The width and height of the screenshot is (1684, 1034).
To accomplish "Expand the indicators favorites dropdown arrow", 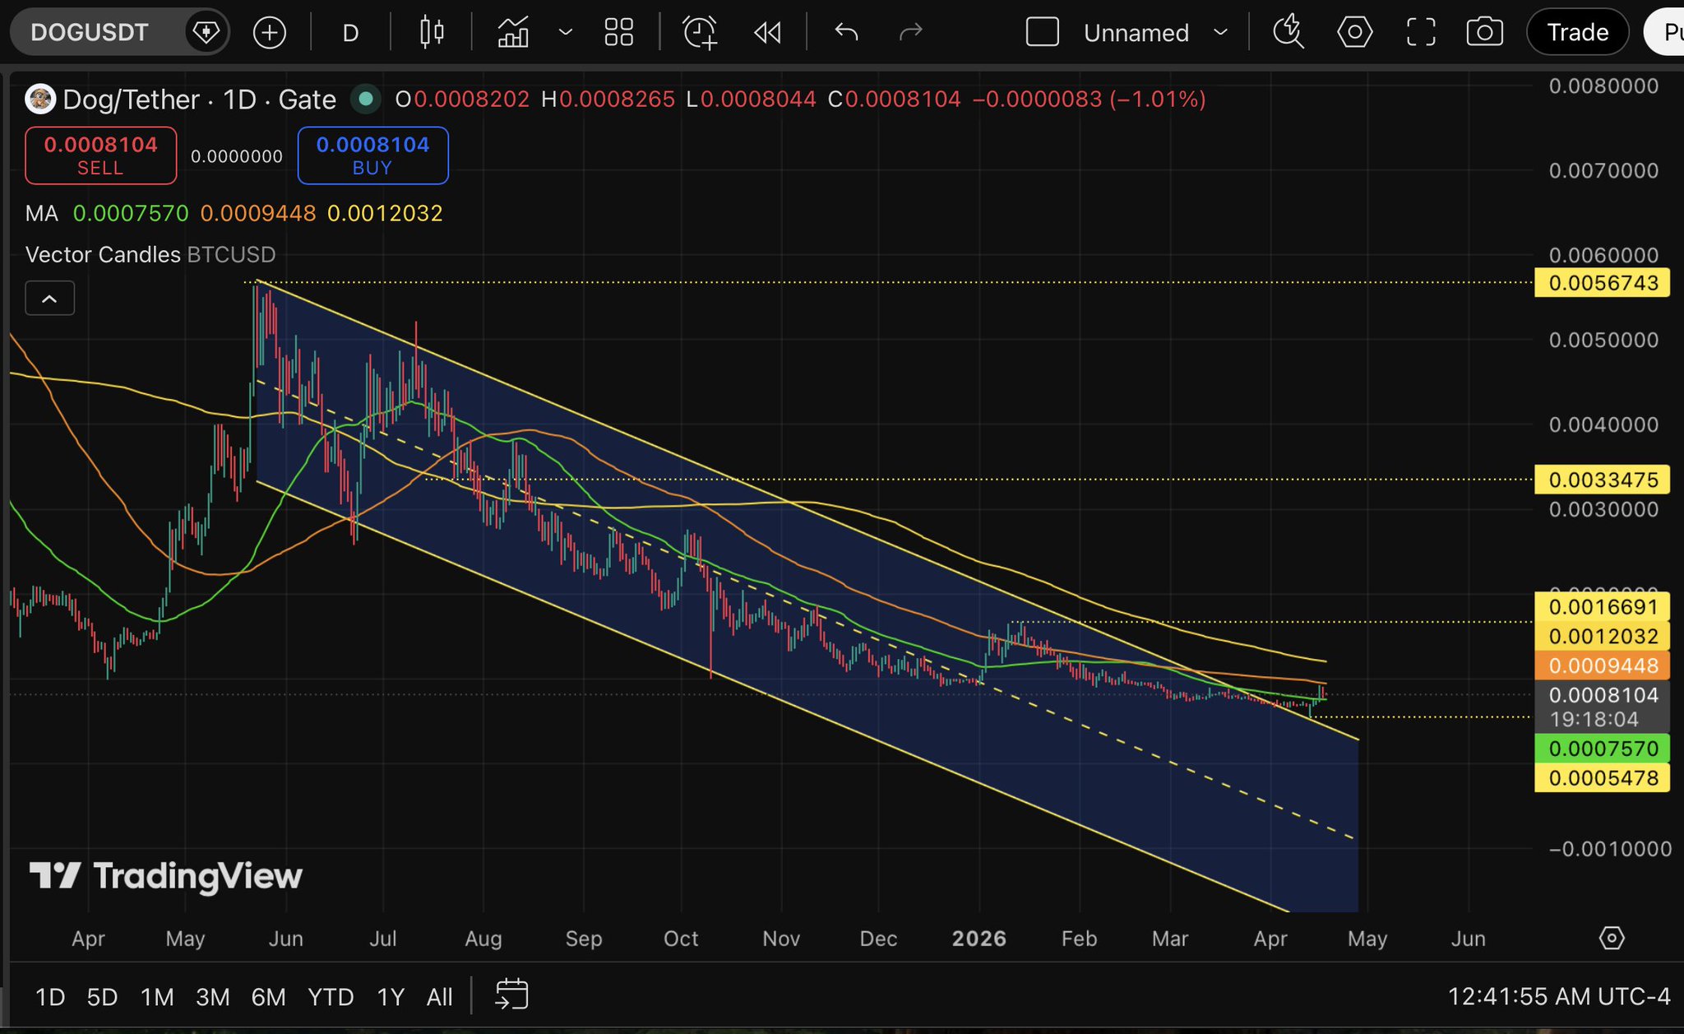I will coord(566,33).
